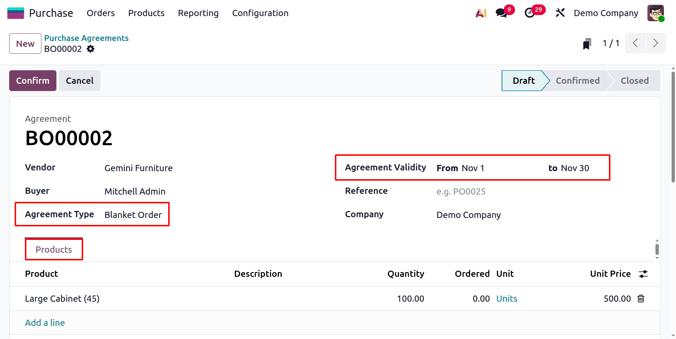This screenshot has width=676, height=339.
Task: Go to next record with right chevron
Action: point(656,43)
